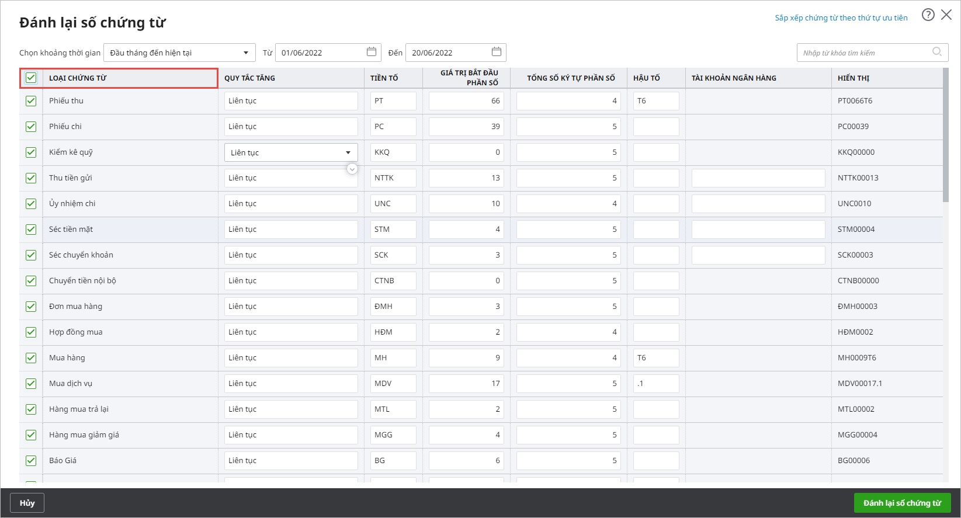Click the vertical scrollbar of the table
Image resolution: width=961 pixels, height=518 pixels.
[x=946, y=135]
